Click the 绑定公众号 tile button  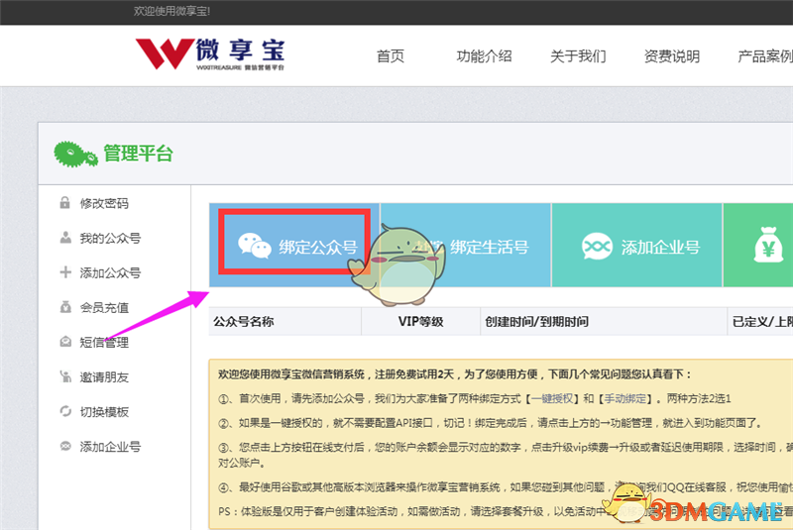point(294,245)
